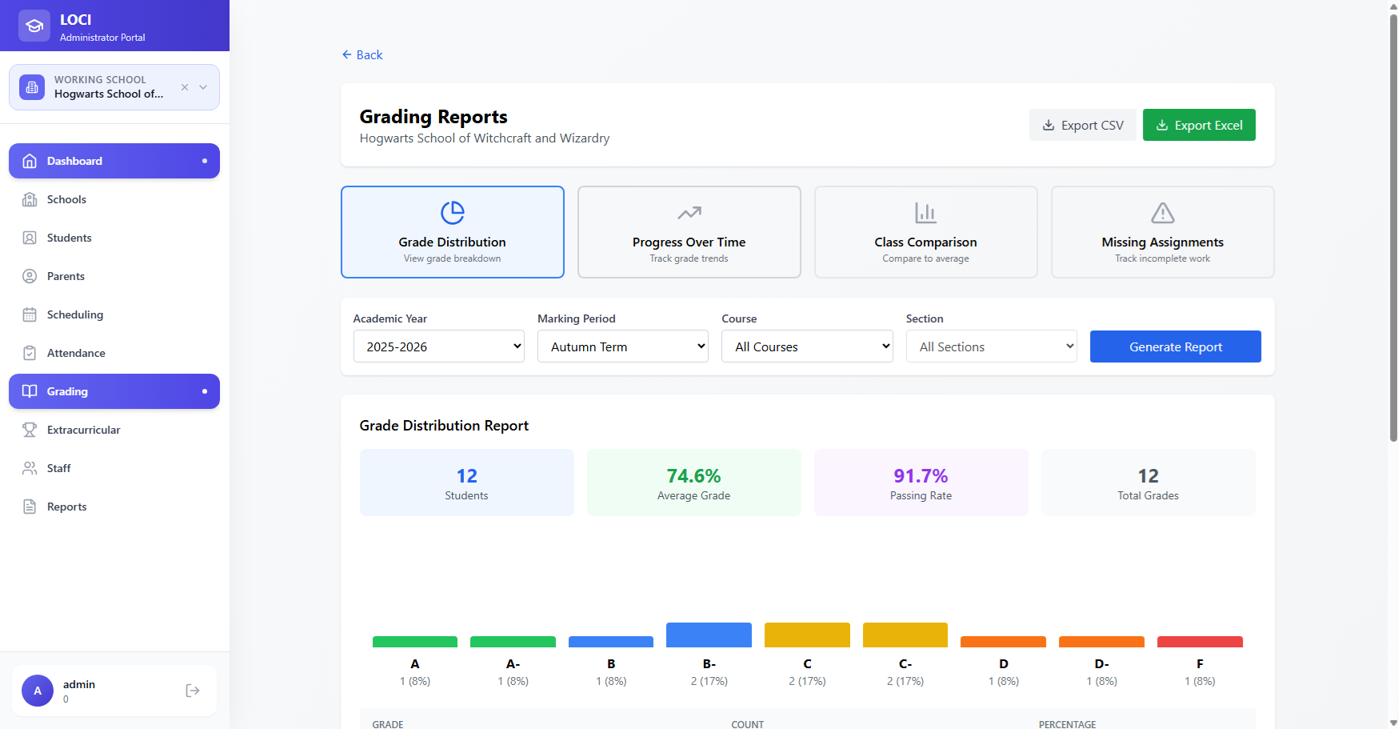The width and height of the screenshot is (1398, 729).
Task: Open the Missing Assignments report tab
Action: click(x=1162, y=232)
